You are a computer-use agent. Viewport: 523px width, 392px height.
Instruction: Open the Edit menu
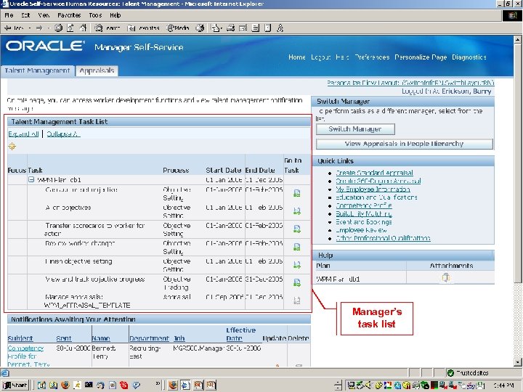pos(25,15)
